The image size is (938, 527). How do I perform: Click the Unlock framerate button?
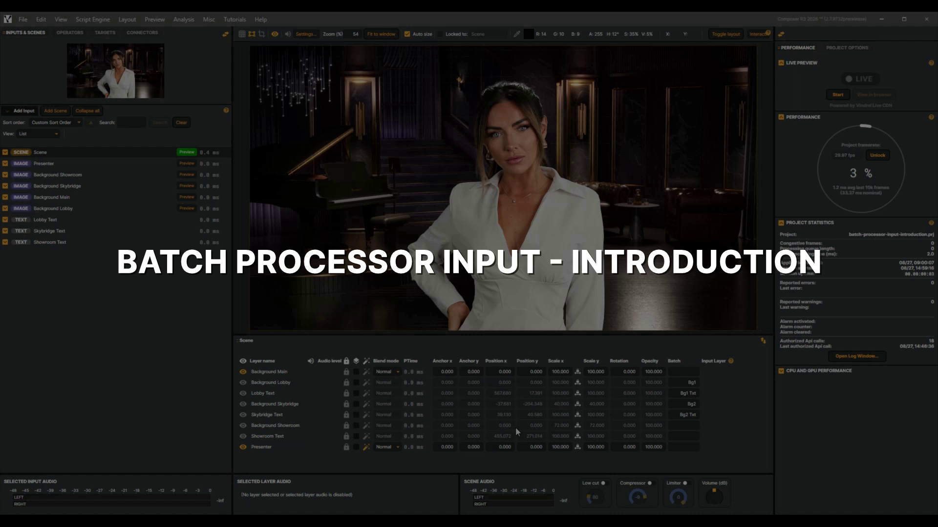tap(877, 155)
